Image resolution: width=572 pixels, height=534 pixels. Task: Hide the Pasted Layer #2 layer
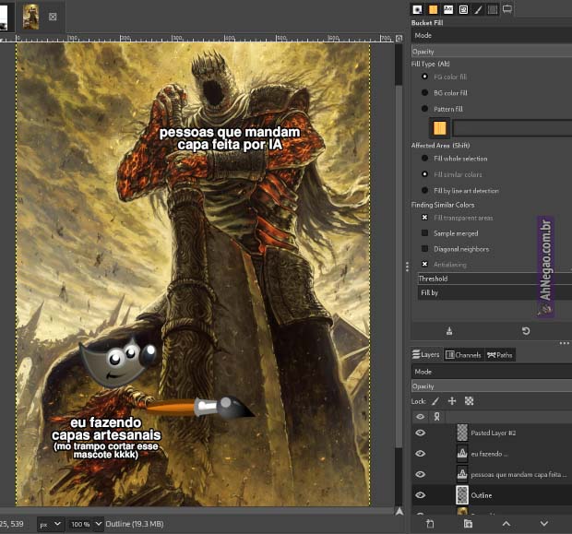pos(421,433)
